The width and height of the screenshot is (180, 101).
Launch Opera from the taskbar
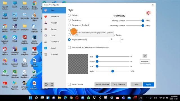point(77,98)
